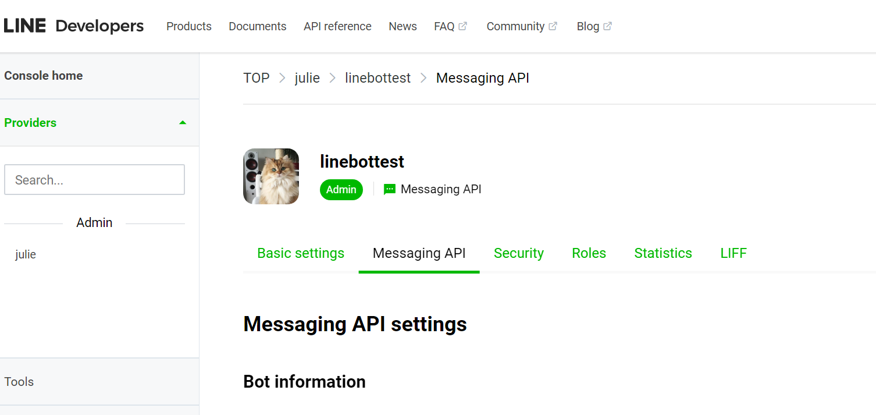
Task: Open the Products menu
Action: 189,26
